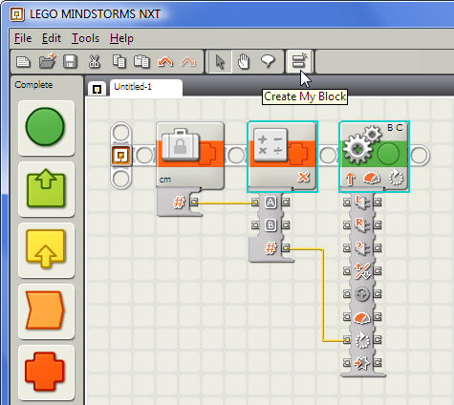Image resolution: width=454 pixels, height=405 pixels.
Task: Click the Create My Block toolbar icon
Action: tap(299, 61)
